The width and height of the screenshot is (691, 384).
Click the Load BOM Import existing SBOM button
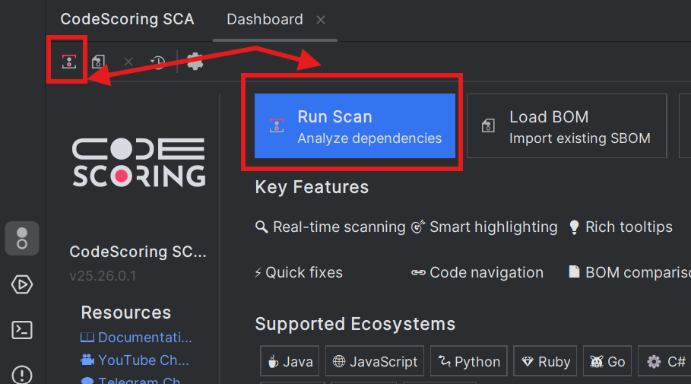point(567,125)
